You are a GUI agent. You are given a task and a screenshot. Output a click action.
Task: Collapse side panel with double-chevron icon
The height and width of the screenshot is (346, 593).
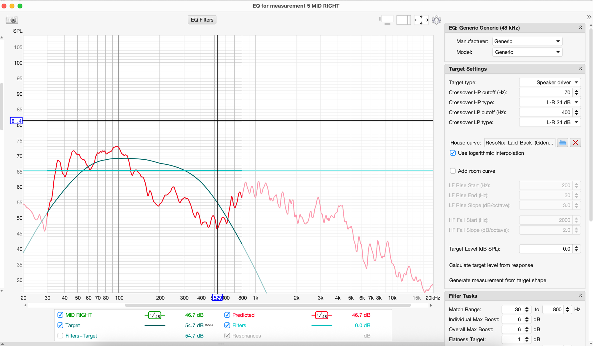pyautogui.click(x=589, y=17)
